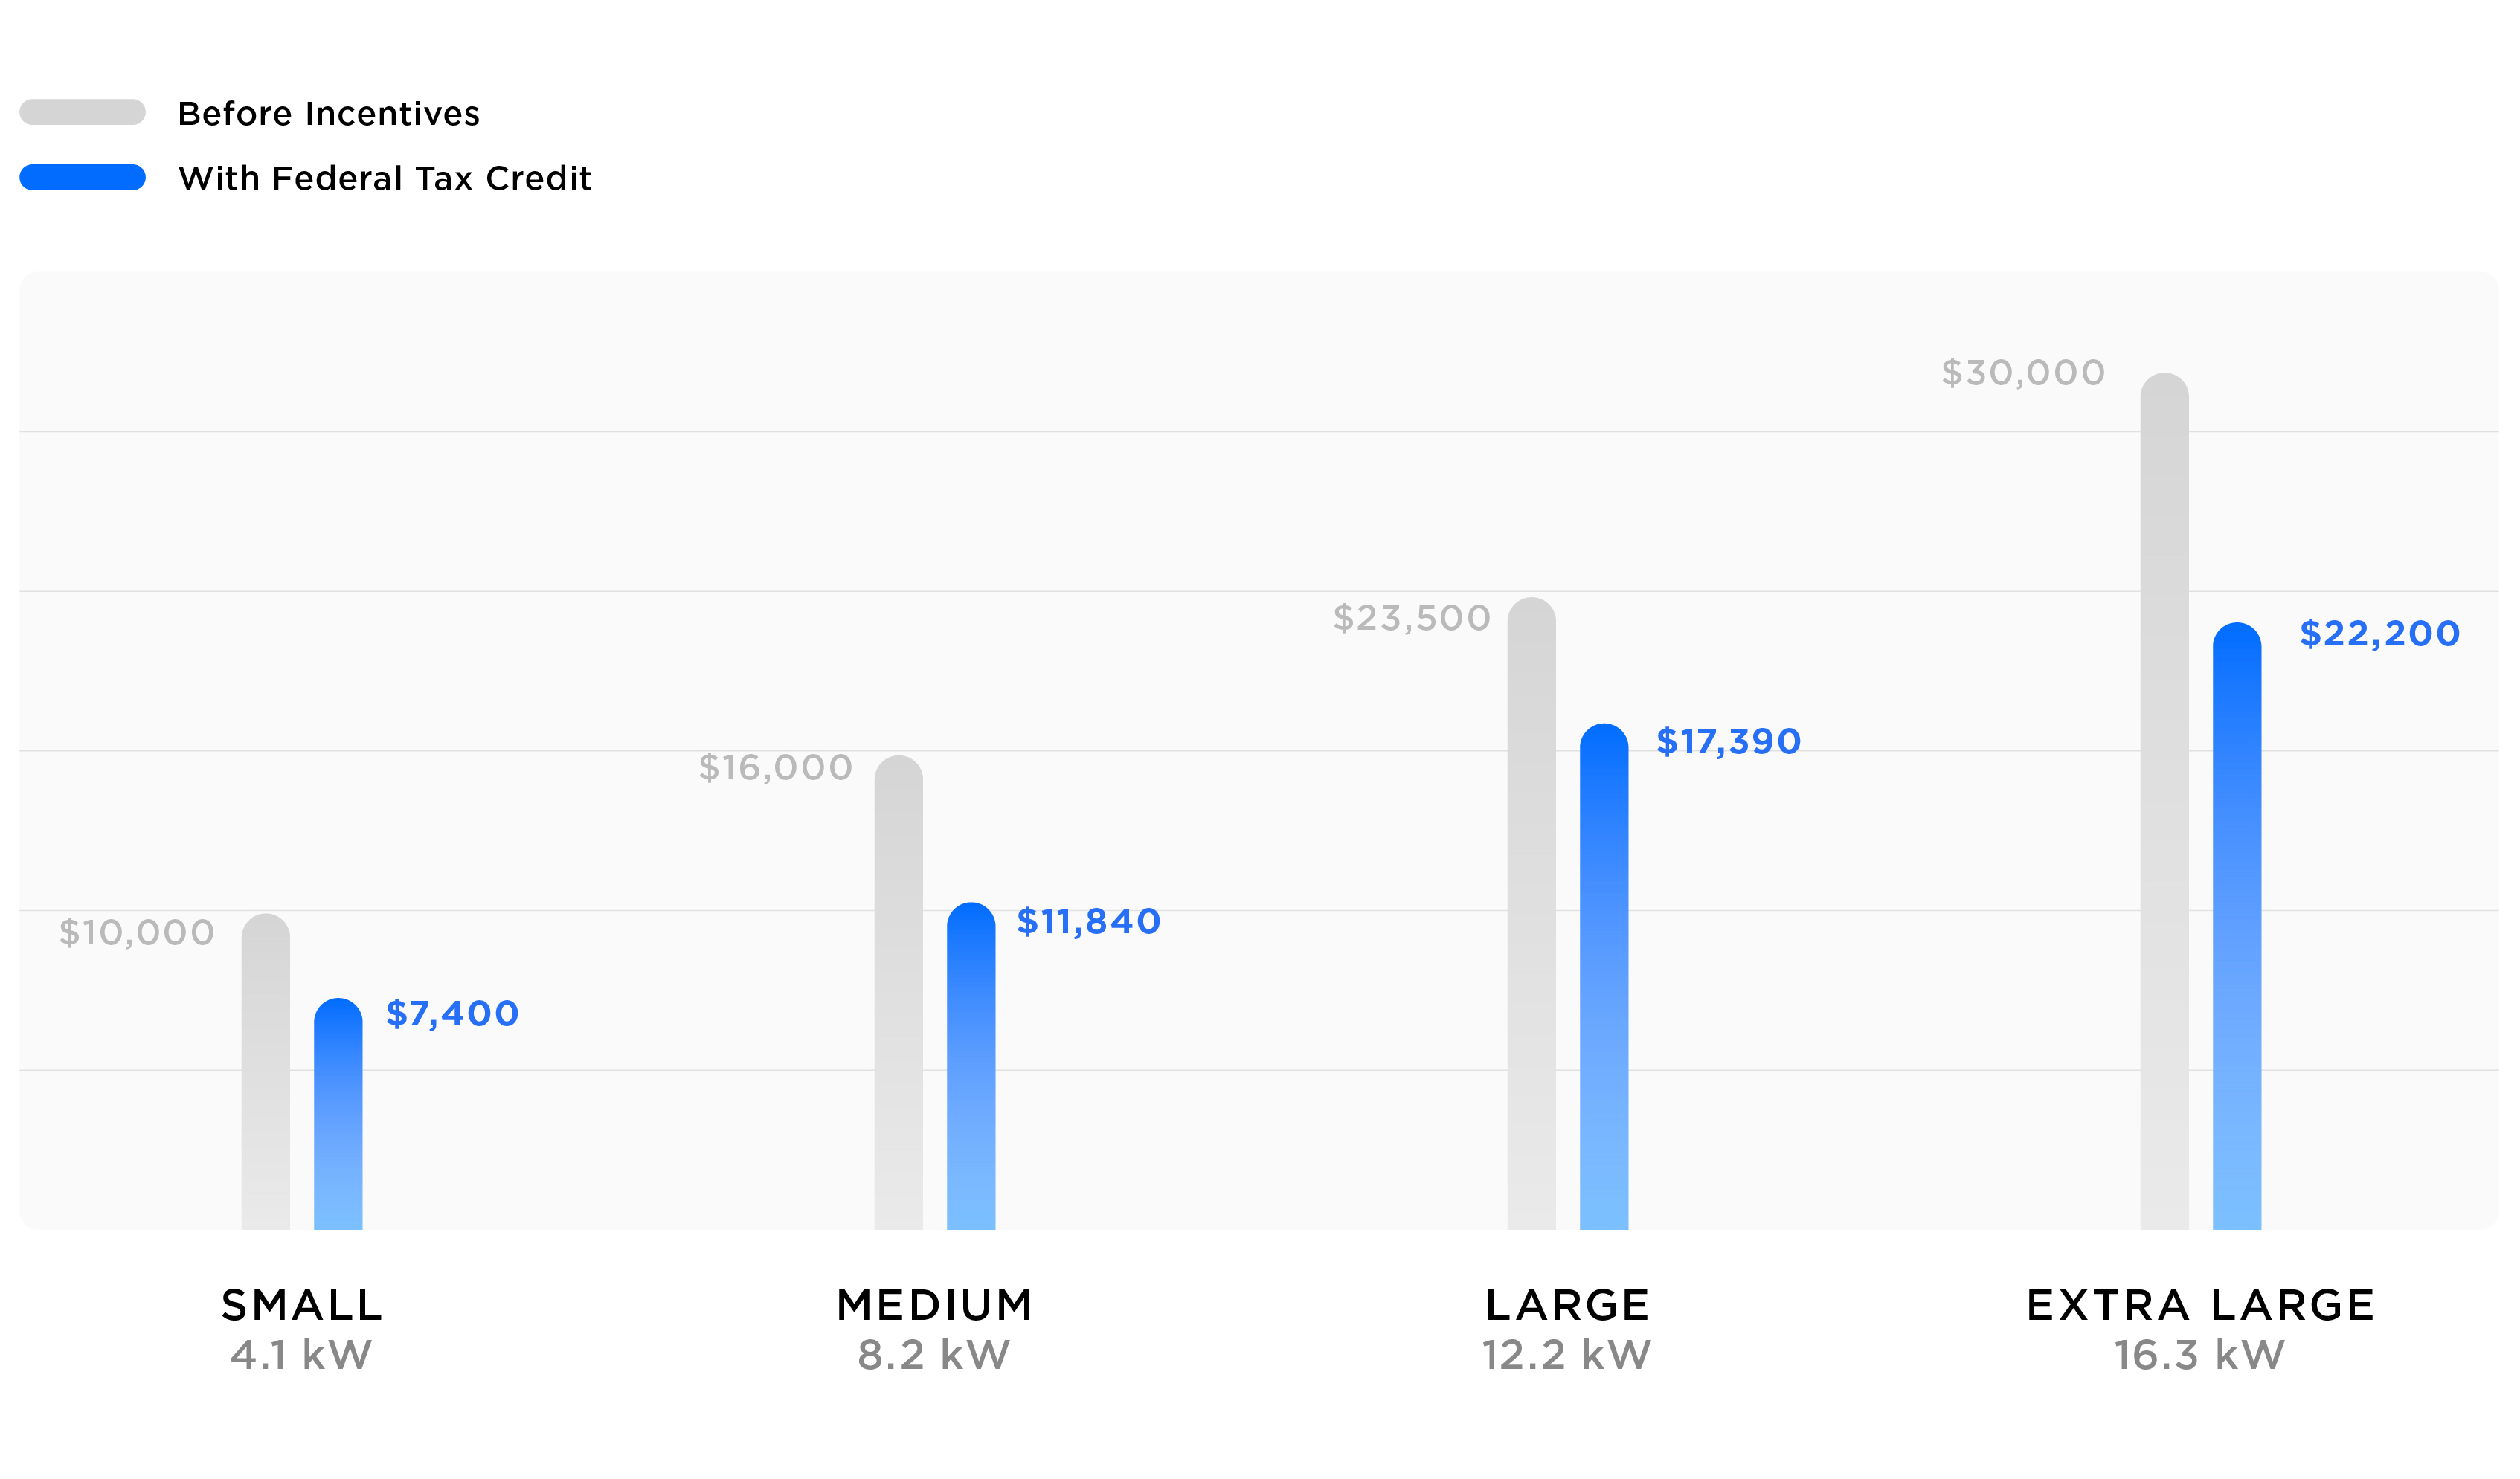Select the "Before Incentives" legend label
Viewport: 2520px width, 1479px height.
(328, 114)
